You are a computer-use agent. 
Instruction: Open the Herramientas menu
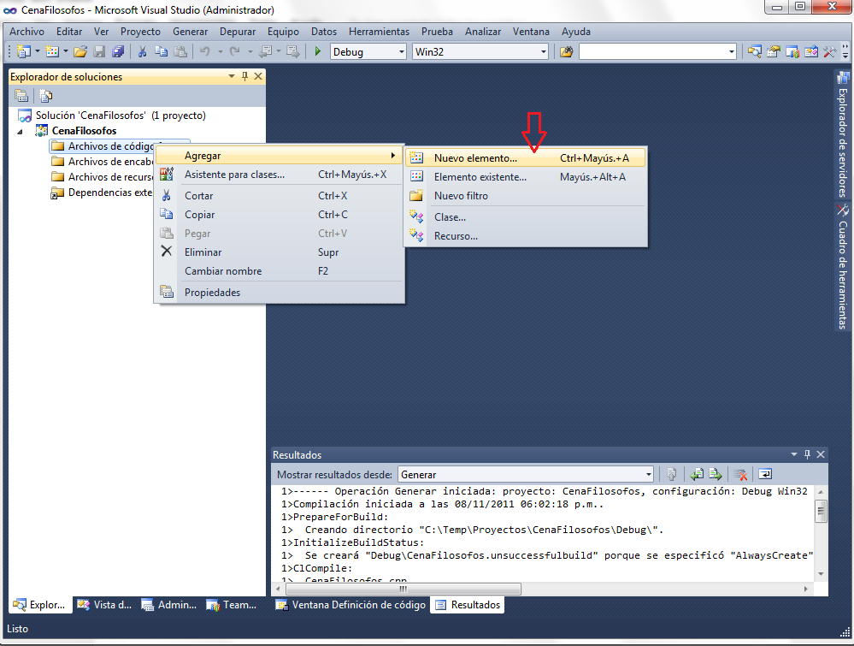tap(379, 32)
